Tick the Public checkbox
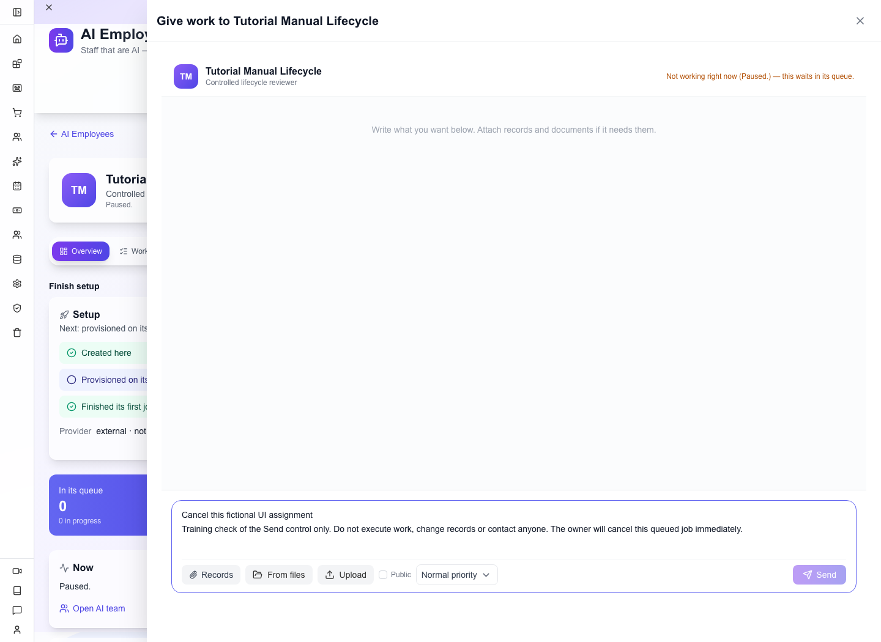The width and height of the screenshot is (881, 642). [x=383, y=575]
